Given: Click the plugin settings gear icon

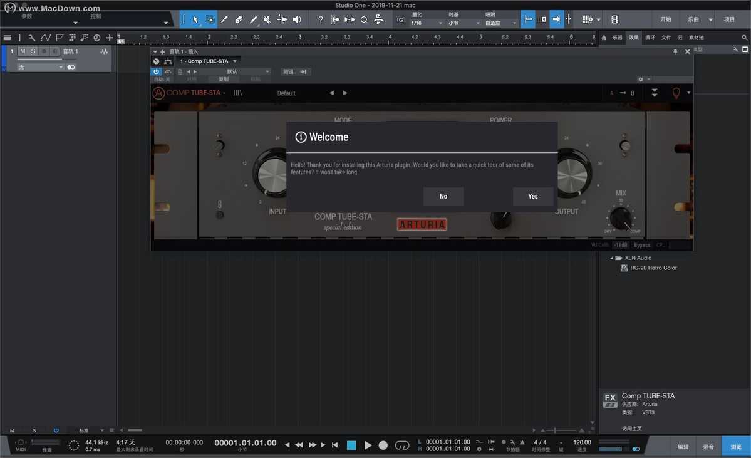Looking at the screenshot, I should pos(640,79).
